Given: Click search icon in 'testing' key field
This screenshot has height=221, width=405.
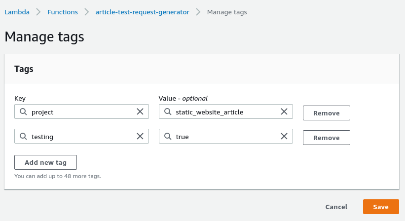Looking at the screenshot, I should point(23,136).
